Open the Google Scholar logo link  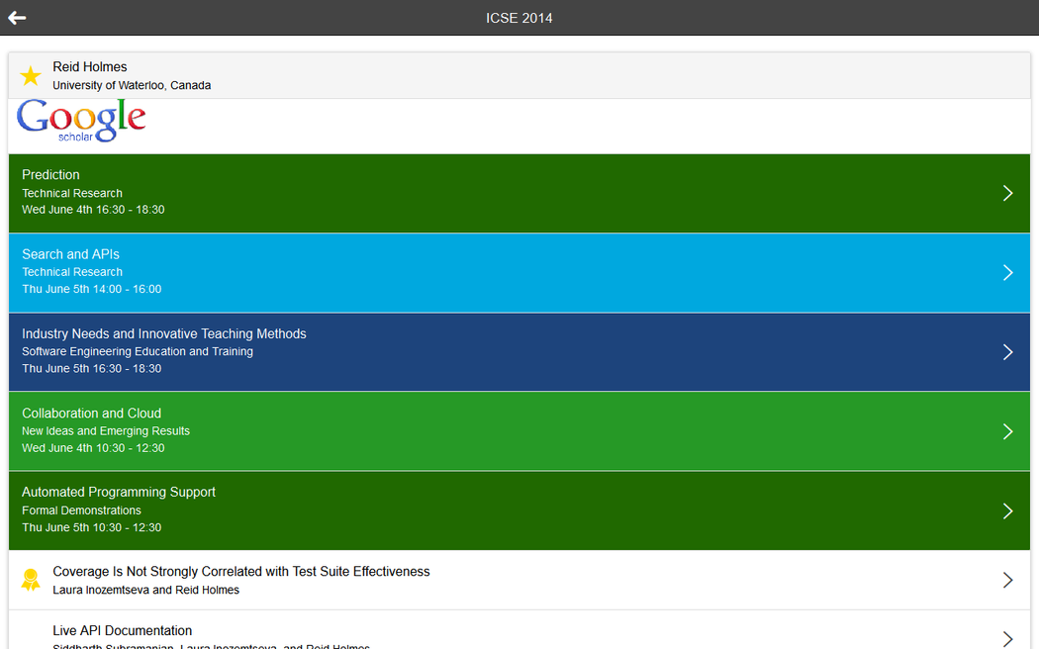[81, 121]
